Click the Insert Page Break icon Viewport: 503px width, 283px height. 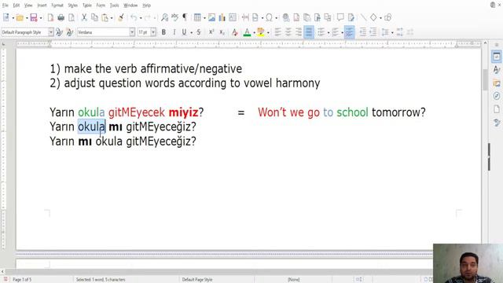(245, 17)
